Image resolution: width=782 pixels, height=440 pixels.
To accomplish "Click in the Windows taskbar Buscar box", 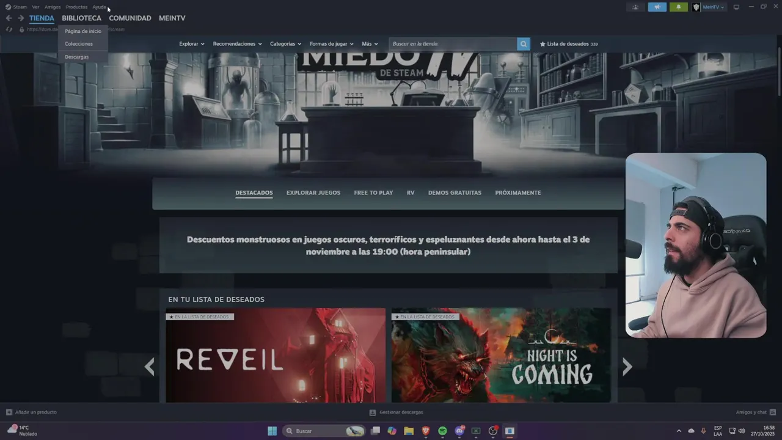I will (x=324, y=431).
